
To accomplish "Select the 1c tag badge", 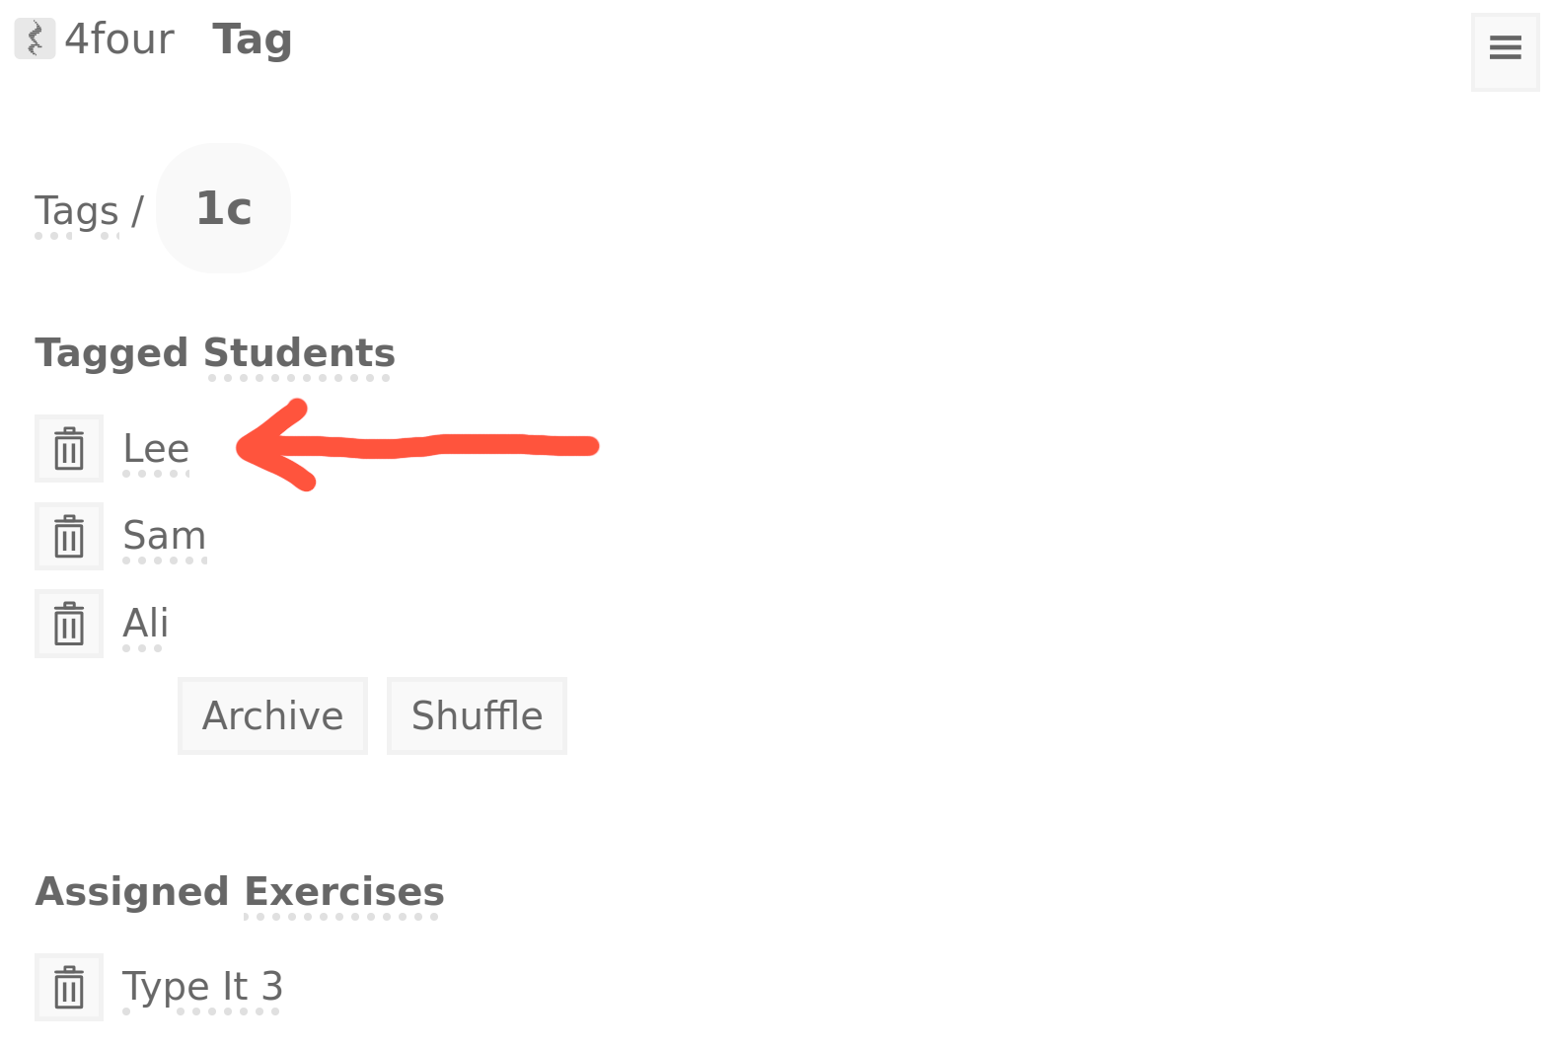I will (x=224, y=208).
